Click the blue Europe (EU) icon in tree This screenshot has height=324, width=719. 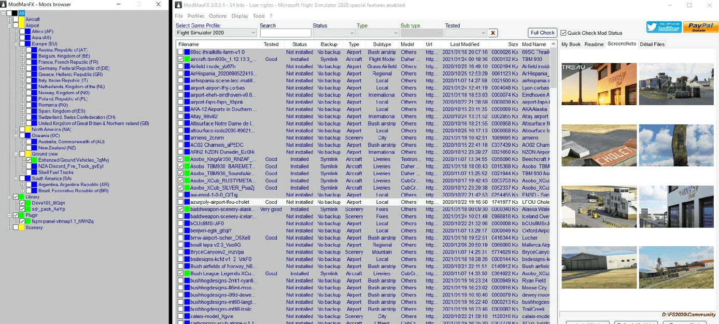click(28, 44)
